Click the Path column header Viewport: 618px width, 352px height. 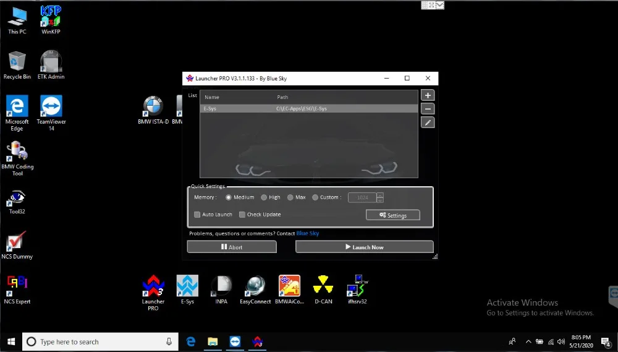pos(282,97)
